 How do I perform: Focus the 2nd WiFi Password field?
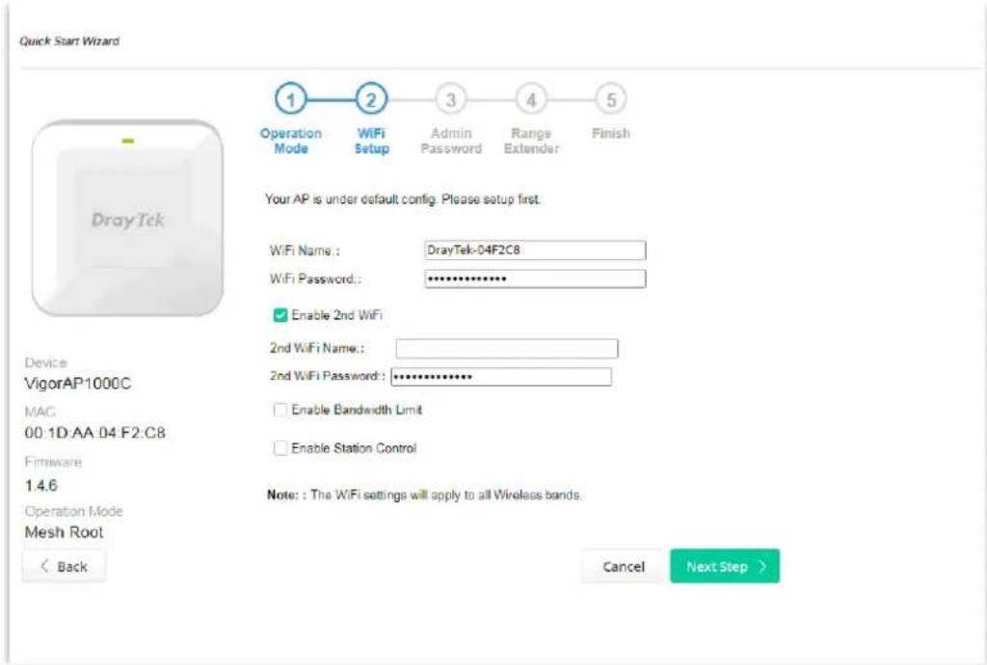coord(501,377)
